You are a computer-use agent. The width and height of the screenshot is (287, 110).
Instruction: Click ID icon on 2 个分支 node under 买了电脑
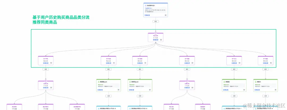[x=192, y=88]
